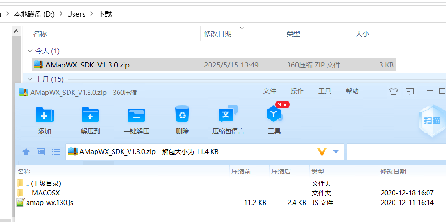Open the 文件 menu in 360压缩
The width and height of the screenshot is (446, 222).
(x=270, y=91)
